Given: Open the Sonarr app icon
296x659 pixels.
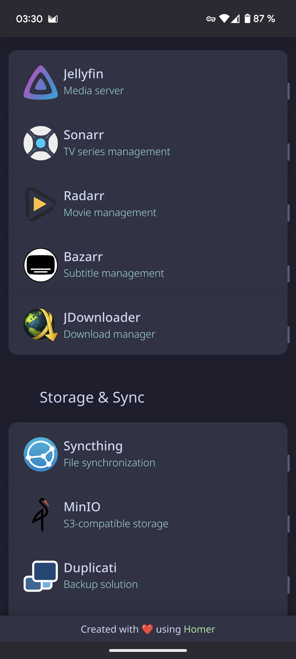Looking at the screenshot, I should click(41, 143).
